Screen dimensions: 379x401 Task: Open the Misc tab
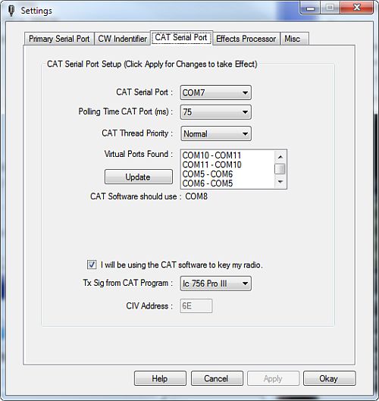(294, 39)
